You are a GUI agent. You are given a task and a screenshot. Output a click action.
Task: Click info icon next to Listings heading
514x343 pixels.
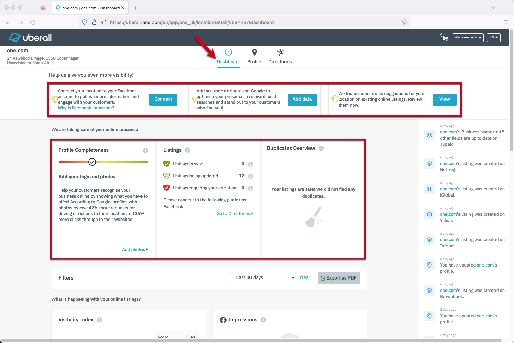(187, 150)
